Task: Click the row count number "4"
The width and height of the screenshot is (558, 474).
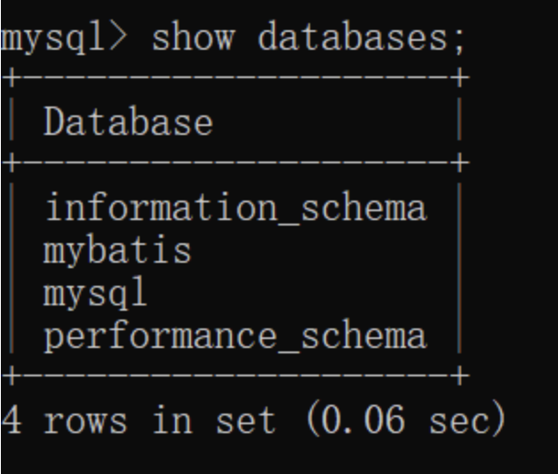Action: click(12, 419)
